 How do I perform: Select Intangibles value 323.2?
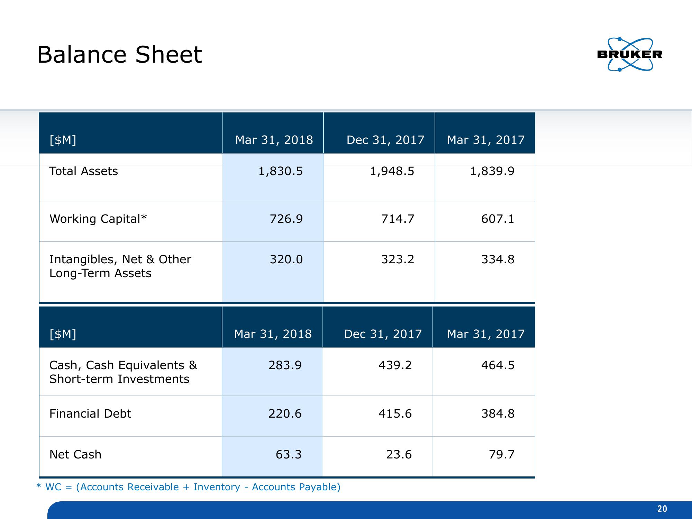[x=398, y=259]
